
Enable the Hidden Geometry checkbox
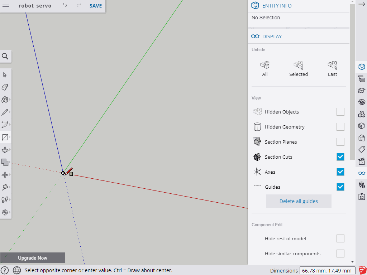pyautogui.click(x=340, y=127)
